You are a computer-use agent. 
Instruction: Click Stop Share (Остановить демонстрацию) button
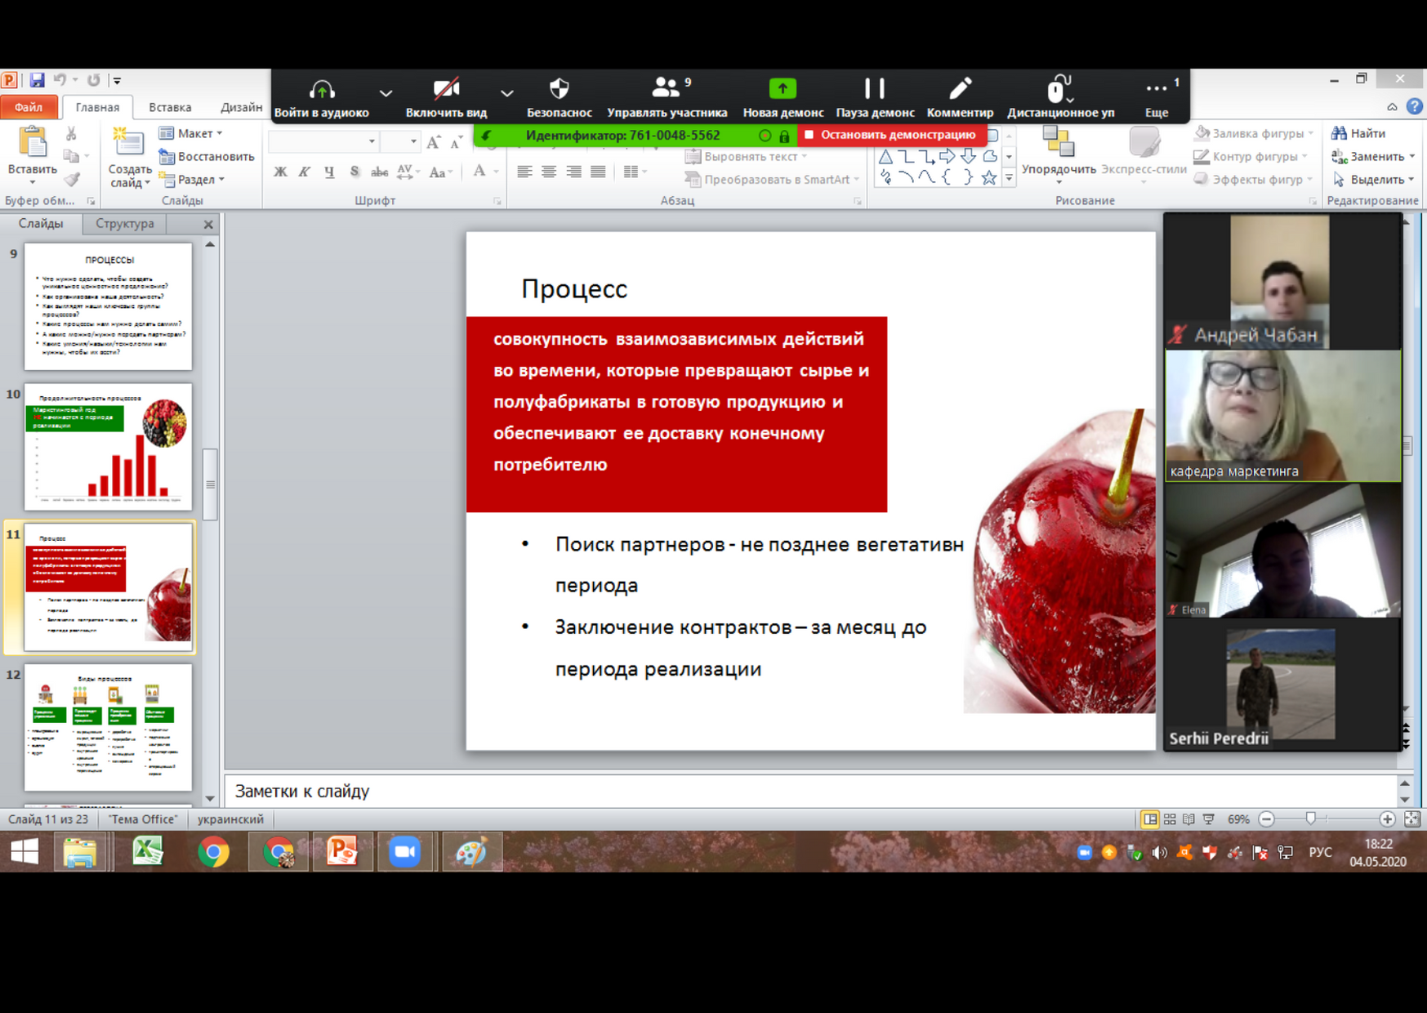point(890,135)
